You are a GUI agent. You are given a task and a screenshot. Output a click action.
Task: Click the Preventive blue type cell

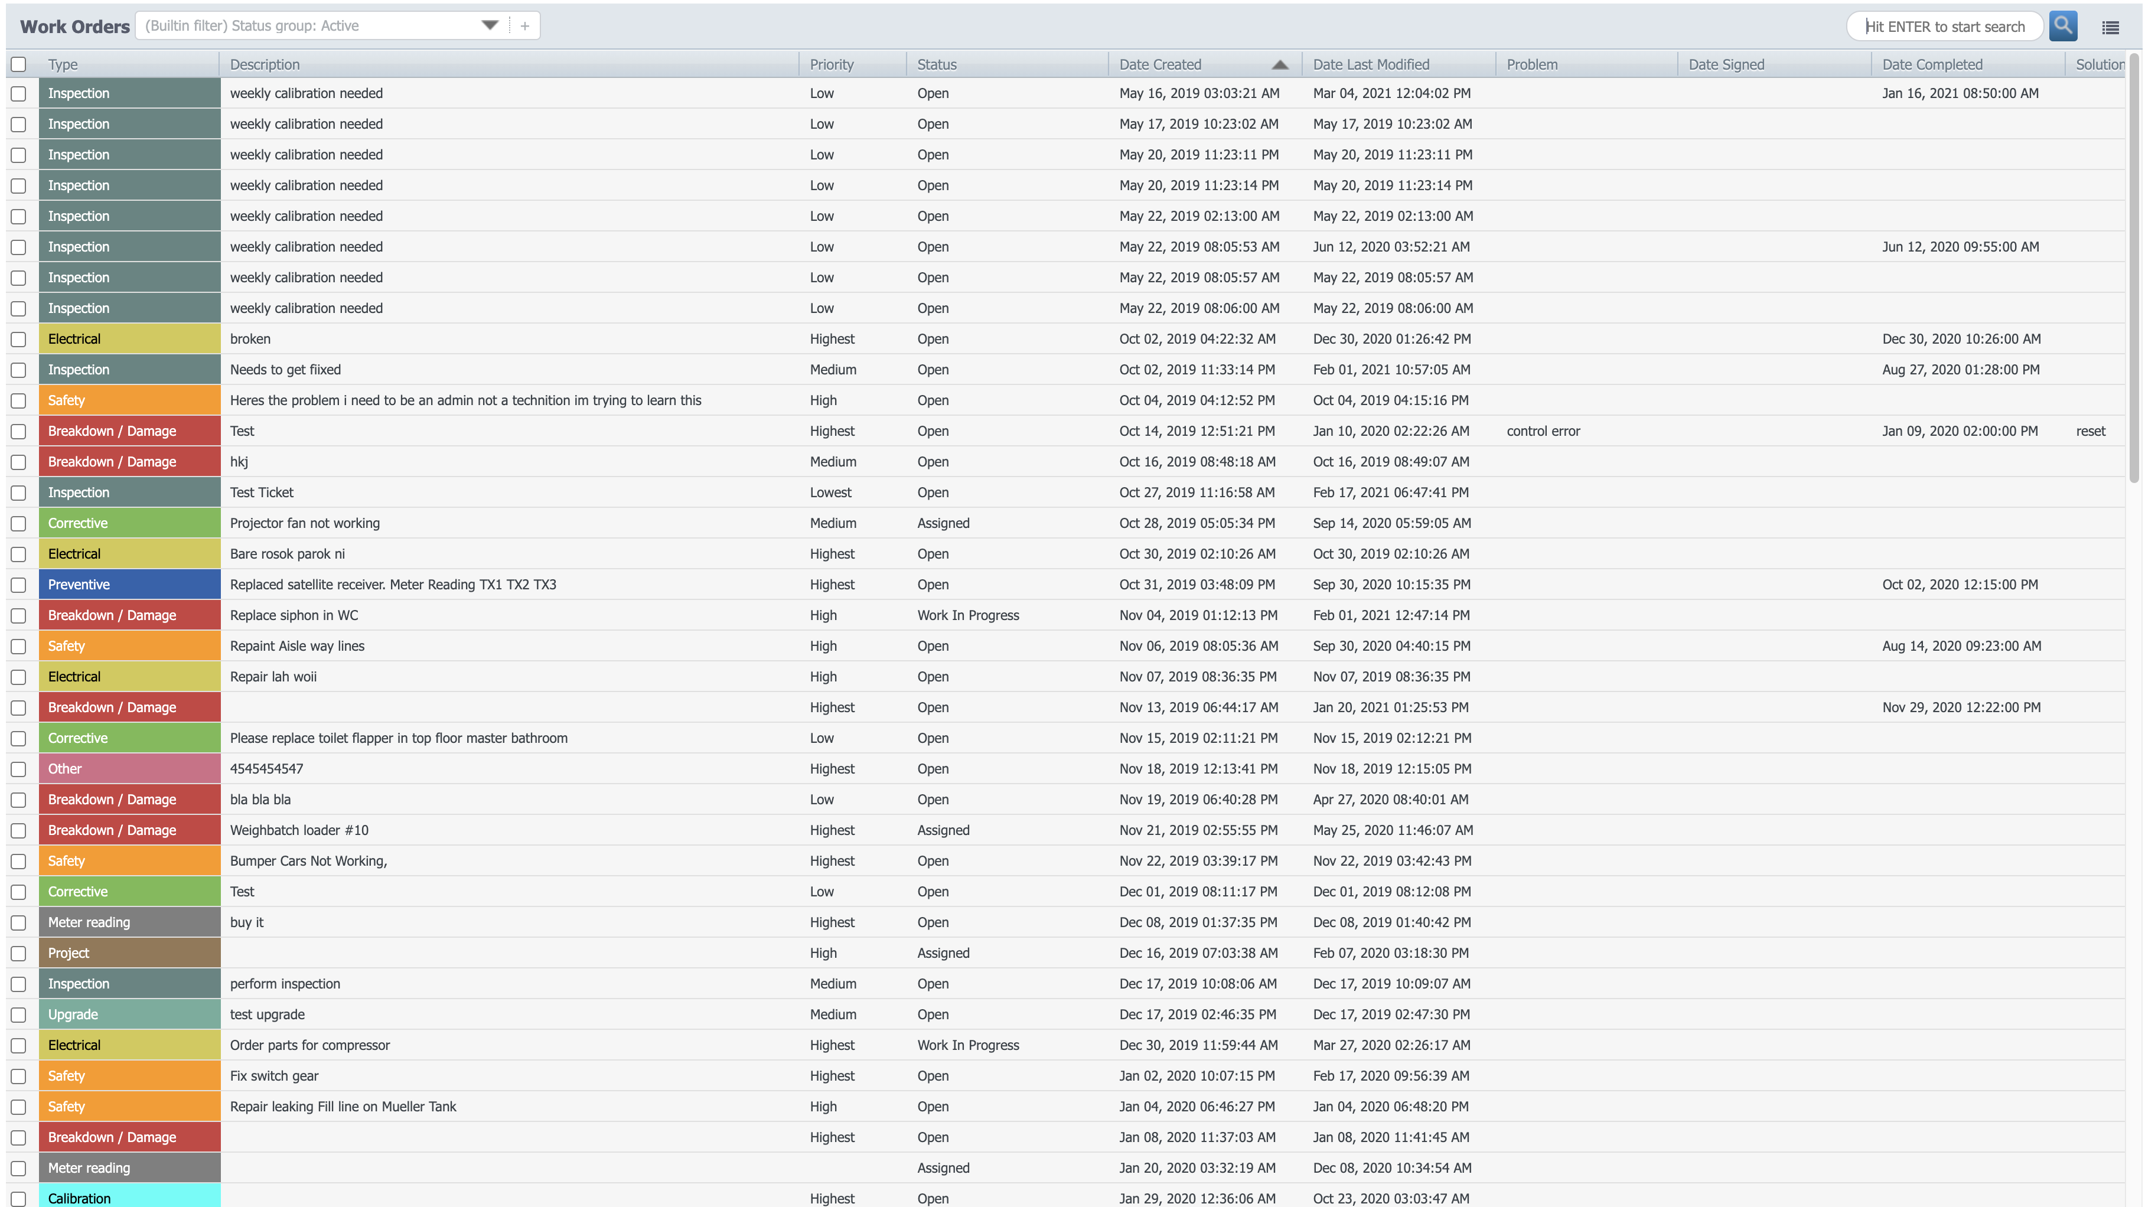point(129,585)
